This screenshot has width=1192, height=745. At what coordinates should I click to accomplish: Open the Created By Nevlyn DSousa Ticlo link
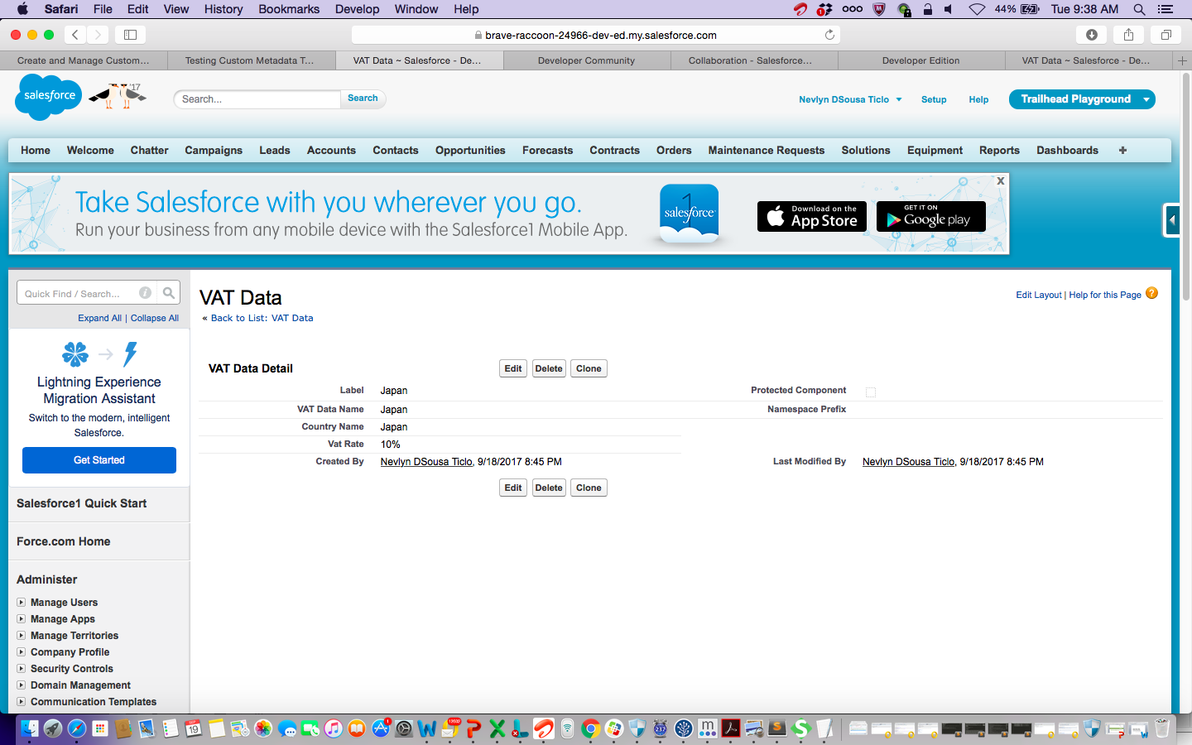426,462
